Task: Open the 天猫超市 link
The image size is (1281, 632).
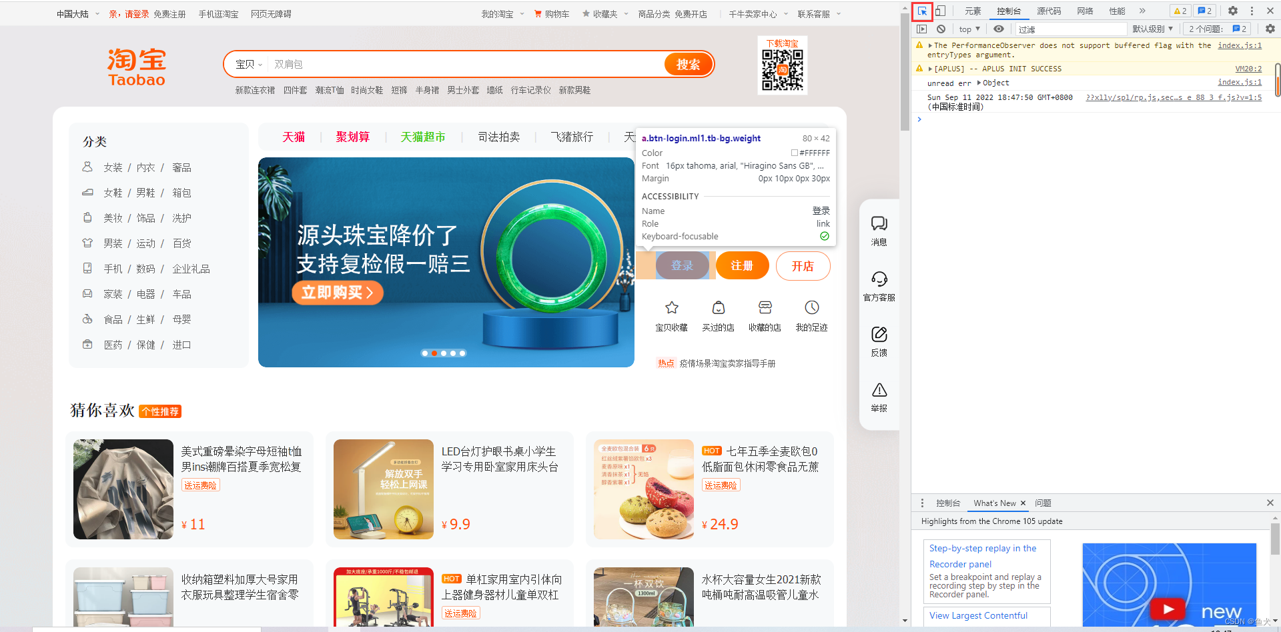Action: click(422, 137)
